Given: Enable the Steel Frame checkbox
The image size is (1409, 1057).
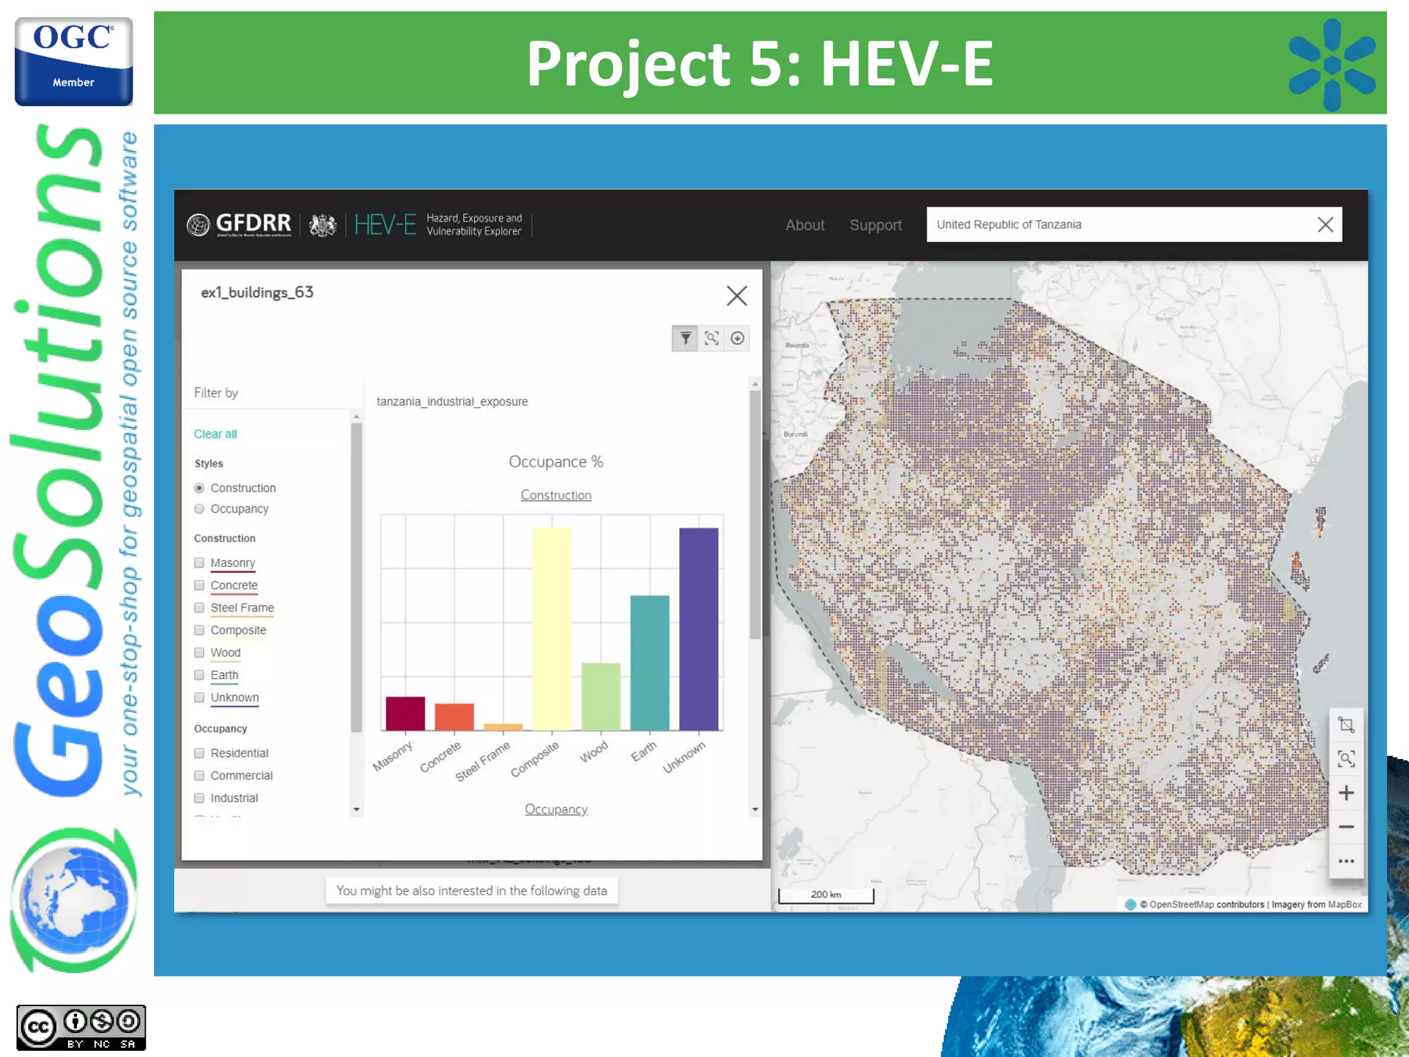Looking at the screenshot, I should [200, 608].
